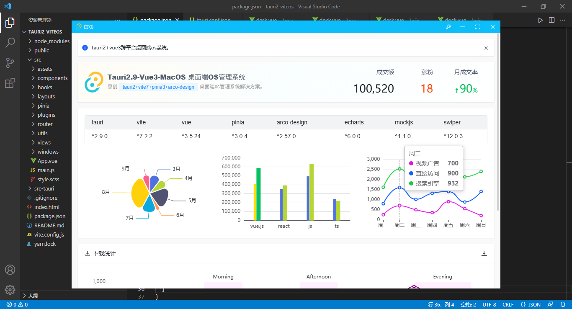Open notifications bell in status bar
The width and height of the screenshot is (572, 309).
click(x=563, y=304)
